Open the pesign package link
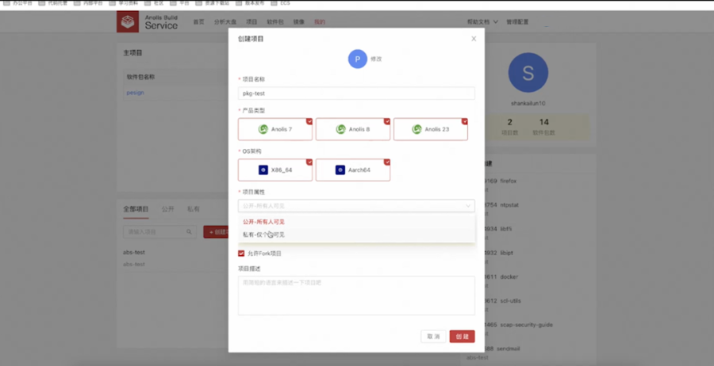This screenshot has height=366, width=714. coord(135,93)
